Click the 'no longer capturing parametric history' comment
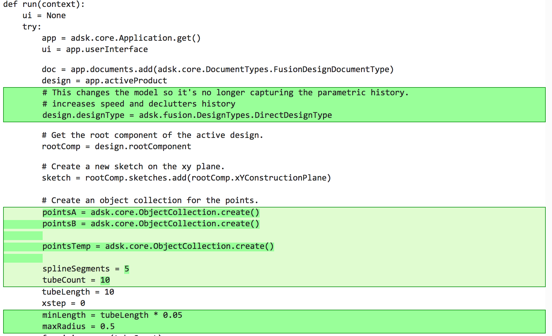The image size is (552, 336). [225, 93]
